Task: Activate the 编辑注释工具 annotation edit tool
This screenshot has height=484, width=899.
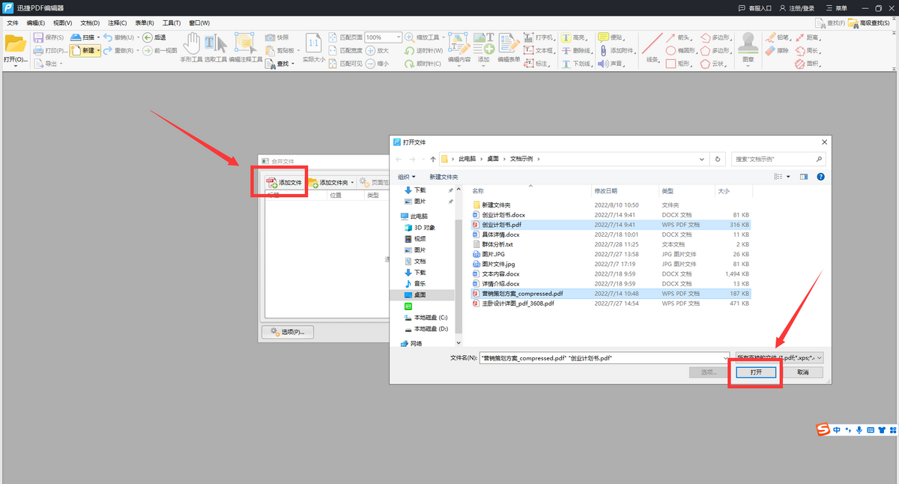Action: pos(246,48)
